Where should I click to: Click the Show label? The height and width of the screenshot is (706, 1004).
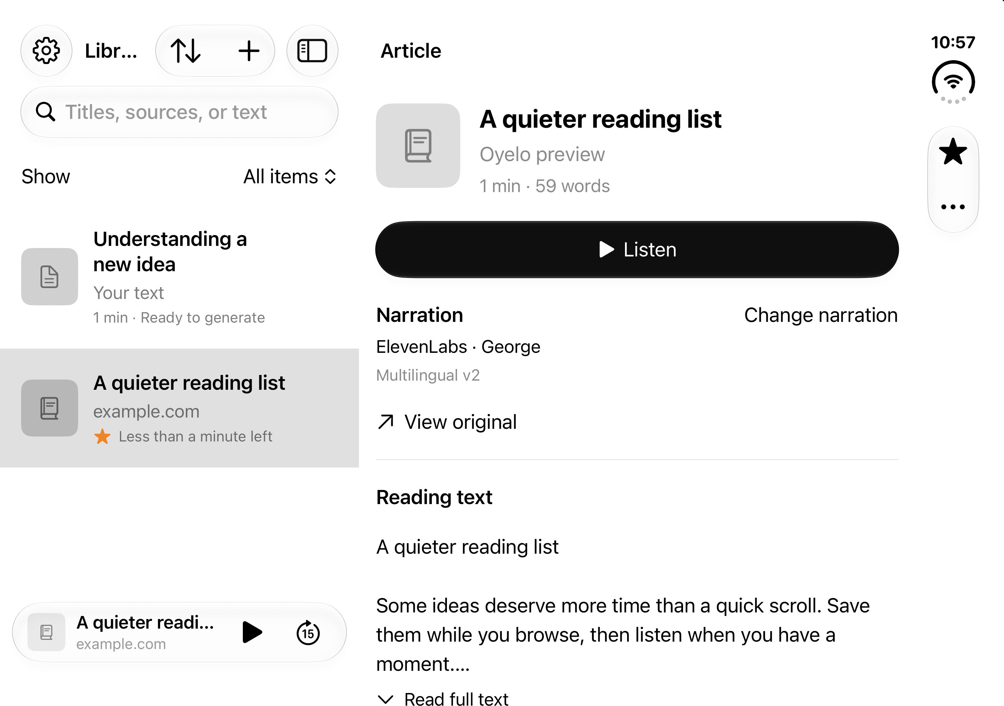(45, 177)
